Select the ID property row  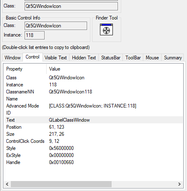pos(94,113)
